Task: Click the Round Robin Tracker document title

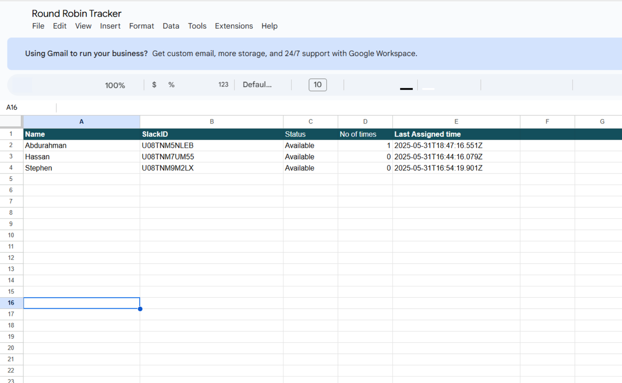Action: click(x=77, y=14)
